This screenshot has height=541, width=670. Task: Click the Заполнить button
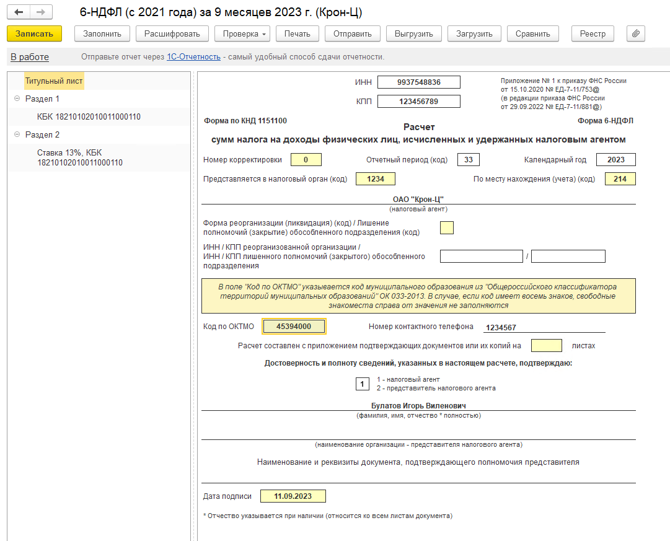tap(102, 33)
